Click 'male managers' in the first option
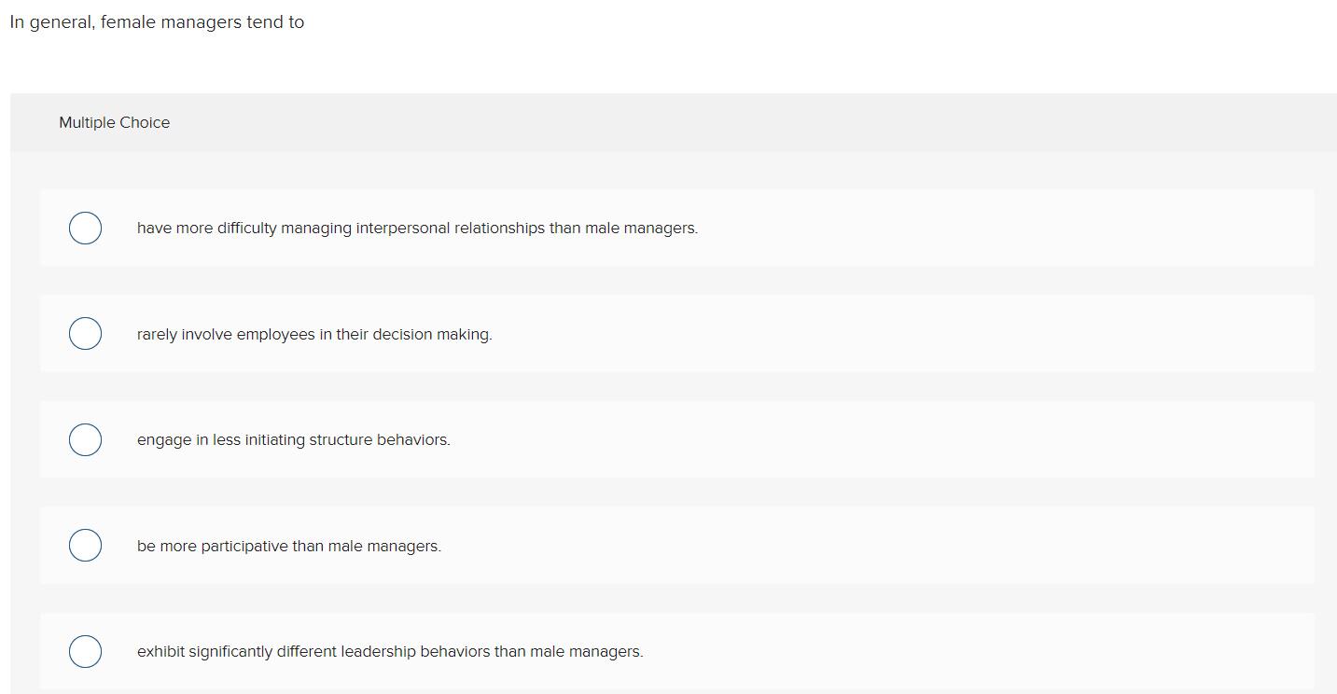This screenshot has width=1337, height=694. [640, 229]
